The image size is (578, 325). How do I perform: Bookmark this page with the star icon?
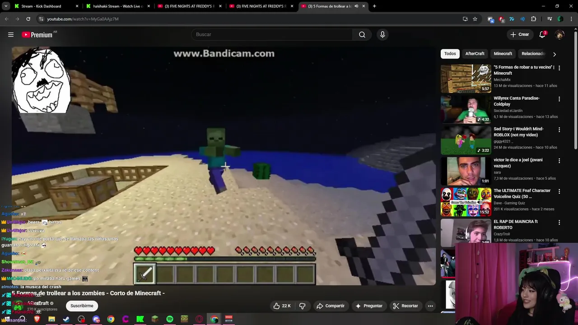475,19
